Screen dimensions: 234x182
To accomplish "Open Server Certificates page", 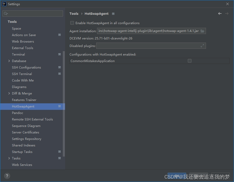I will [25, 132].
